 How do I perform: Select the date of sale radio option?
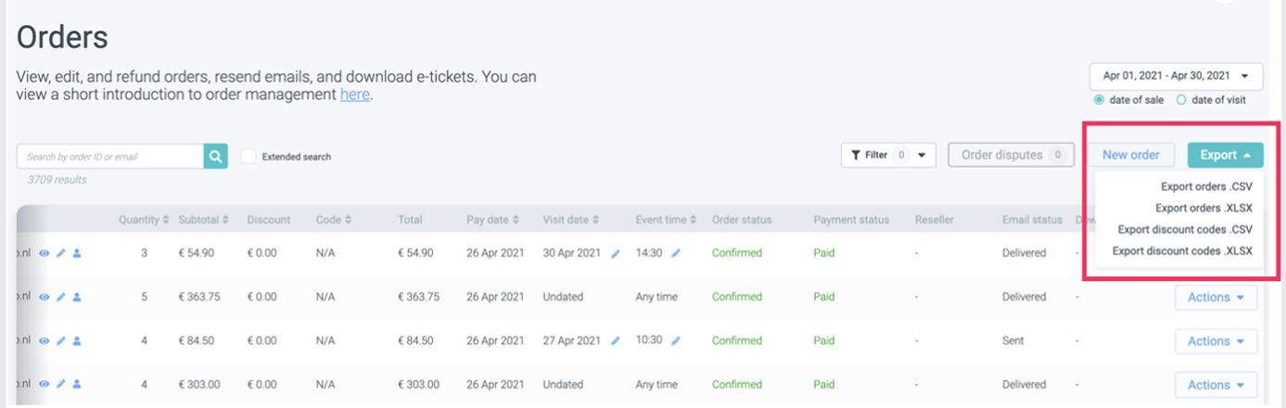click(x=1100, y=99)
